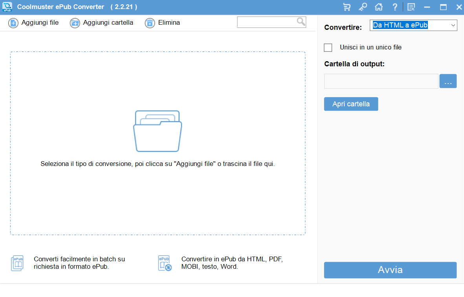Select the Elimina toolbar label
This screenshot has width=464, height=297.
pyautogui.click(x=169, y=22)
